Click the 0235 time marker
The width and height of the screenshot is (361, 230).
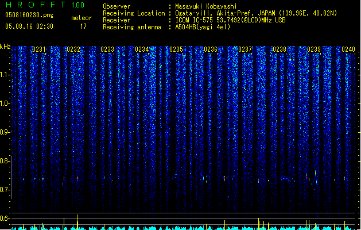(176, 49)
